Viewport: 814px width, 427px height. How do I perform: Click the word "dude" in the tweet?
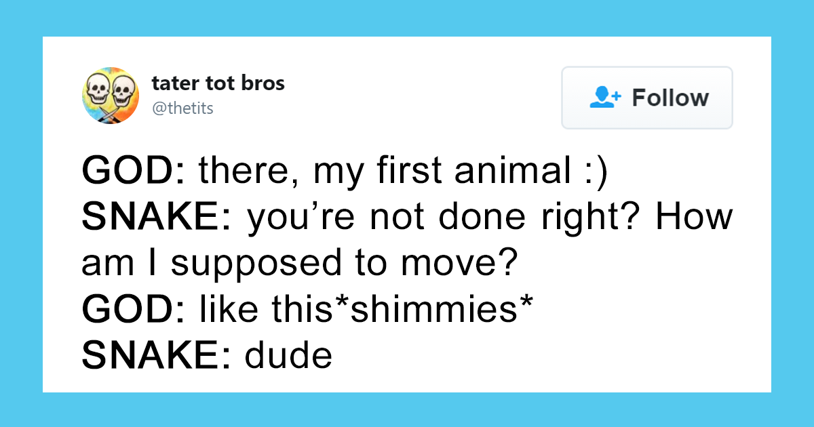coord(290,357)
